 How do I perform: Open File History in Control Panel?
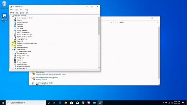pos(41,72)
